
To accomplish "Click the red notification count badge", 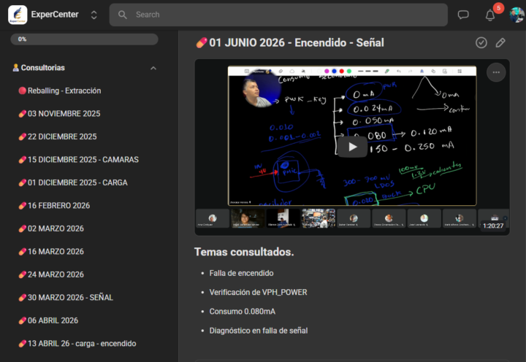I will 498,8.
